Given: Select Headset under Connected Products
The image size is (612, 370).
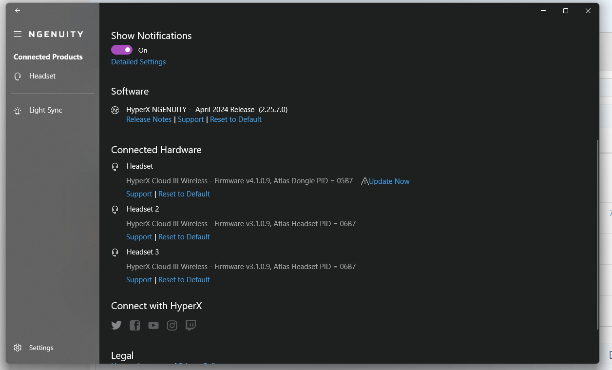Looking at the screenshot, I should coord(42,76).
